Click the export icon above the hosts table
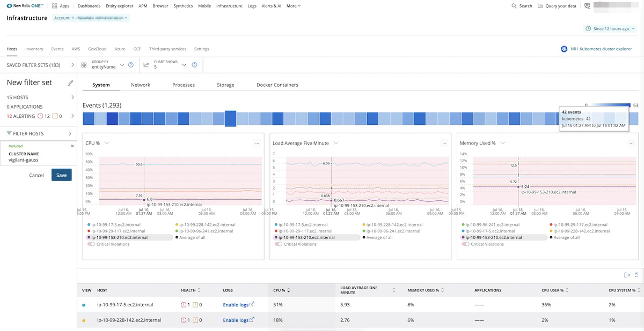The image size is (644, 331). [x=627, y=275]
